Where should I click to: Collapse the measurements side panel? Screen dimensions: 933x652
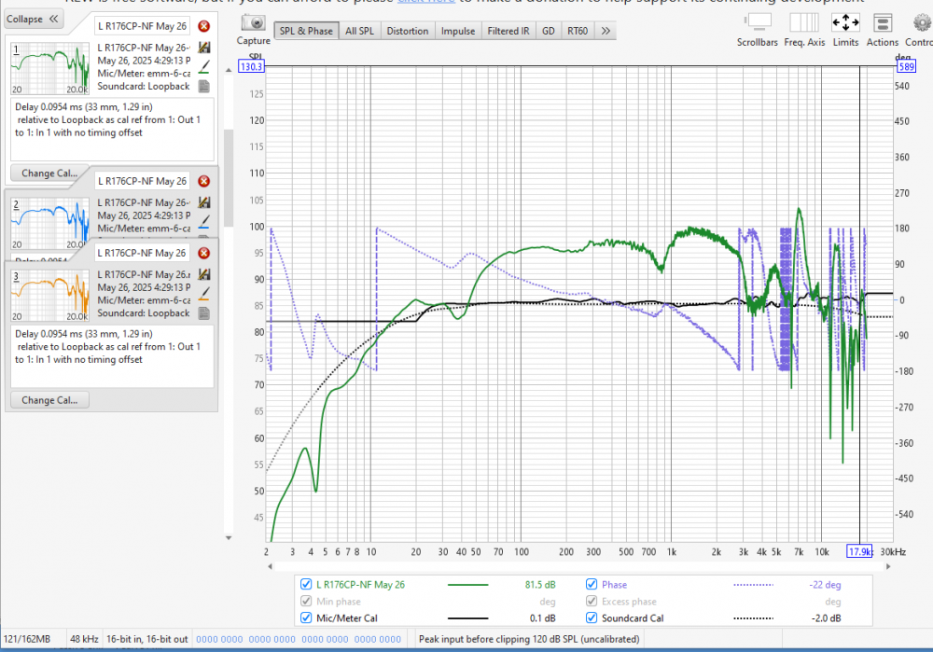pyautogui.click(x=35, y=19)
